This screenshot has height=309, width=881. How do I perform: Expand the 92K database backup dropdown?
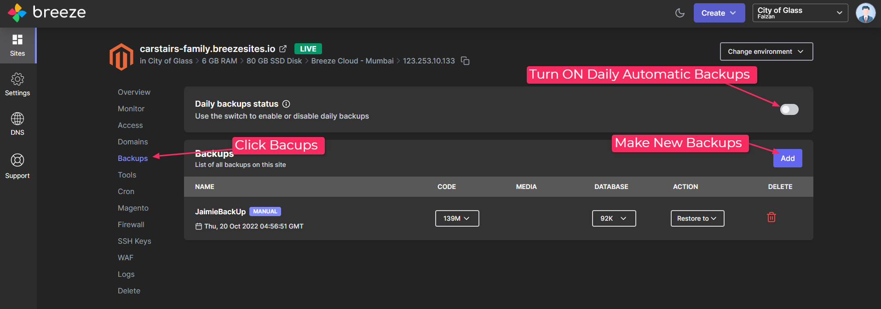(614, 218)
